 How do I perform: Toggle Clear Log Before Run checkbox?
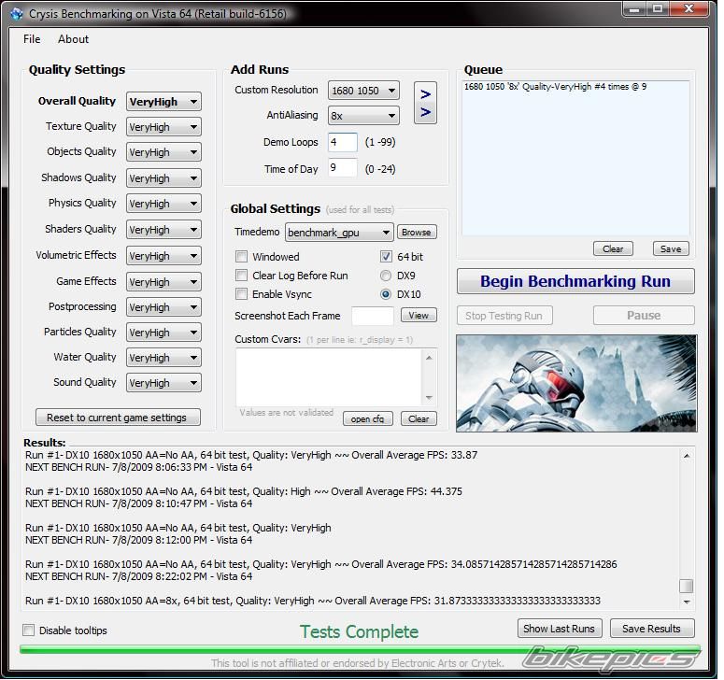click(242, 276)
